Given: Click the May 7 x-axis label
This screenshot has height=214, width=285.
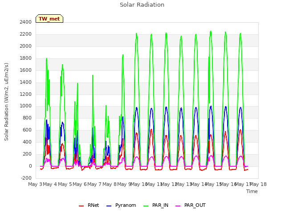Looking at the screenshot, I should (94, 184).
